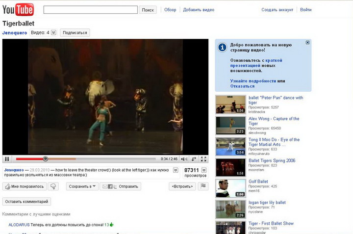Subscribe using the Подписаться button
The width and height of the screenshot is (353, 234).
tap(75, 33)
